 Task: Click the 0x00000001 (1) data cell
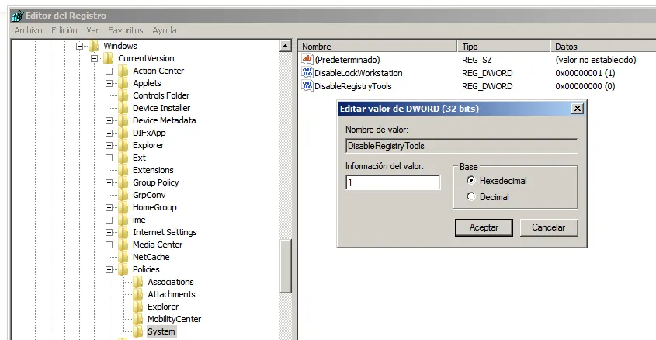[x=585, y=73]
